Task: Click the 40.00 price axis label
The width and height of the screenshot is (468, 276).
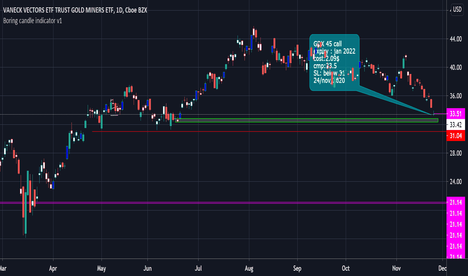Action: point(456,67)
